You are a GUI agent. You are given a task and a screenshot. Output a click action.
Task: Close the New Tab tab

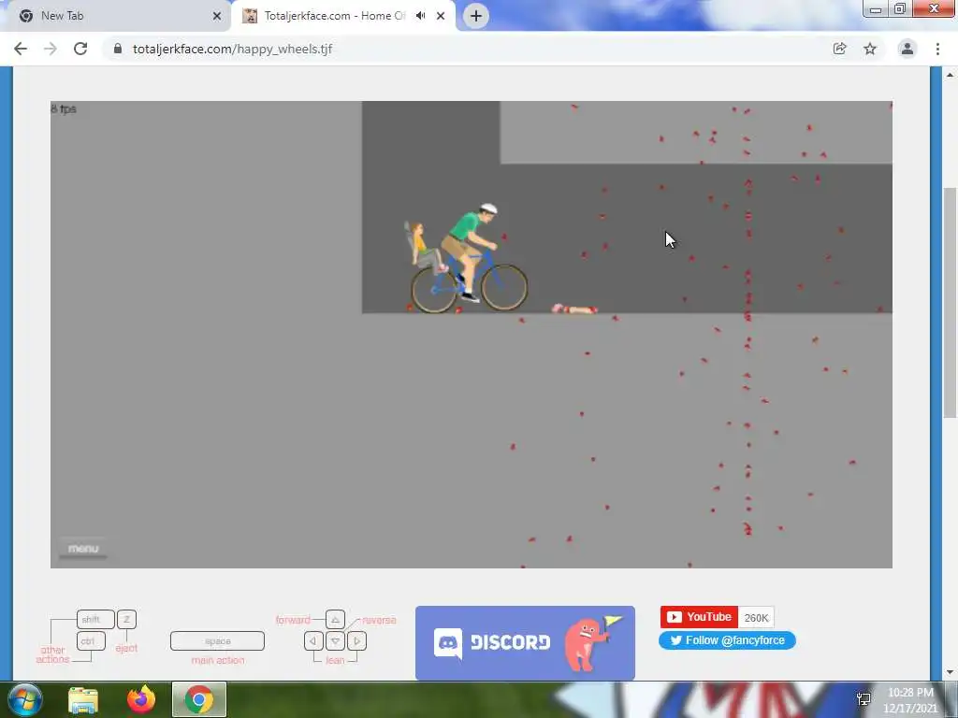pos(217,16)
